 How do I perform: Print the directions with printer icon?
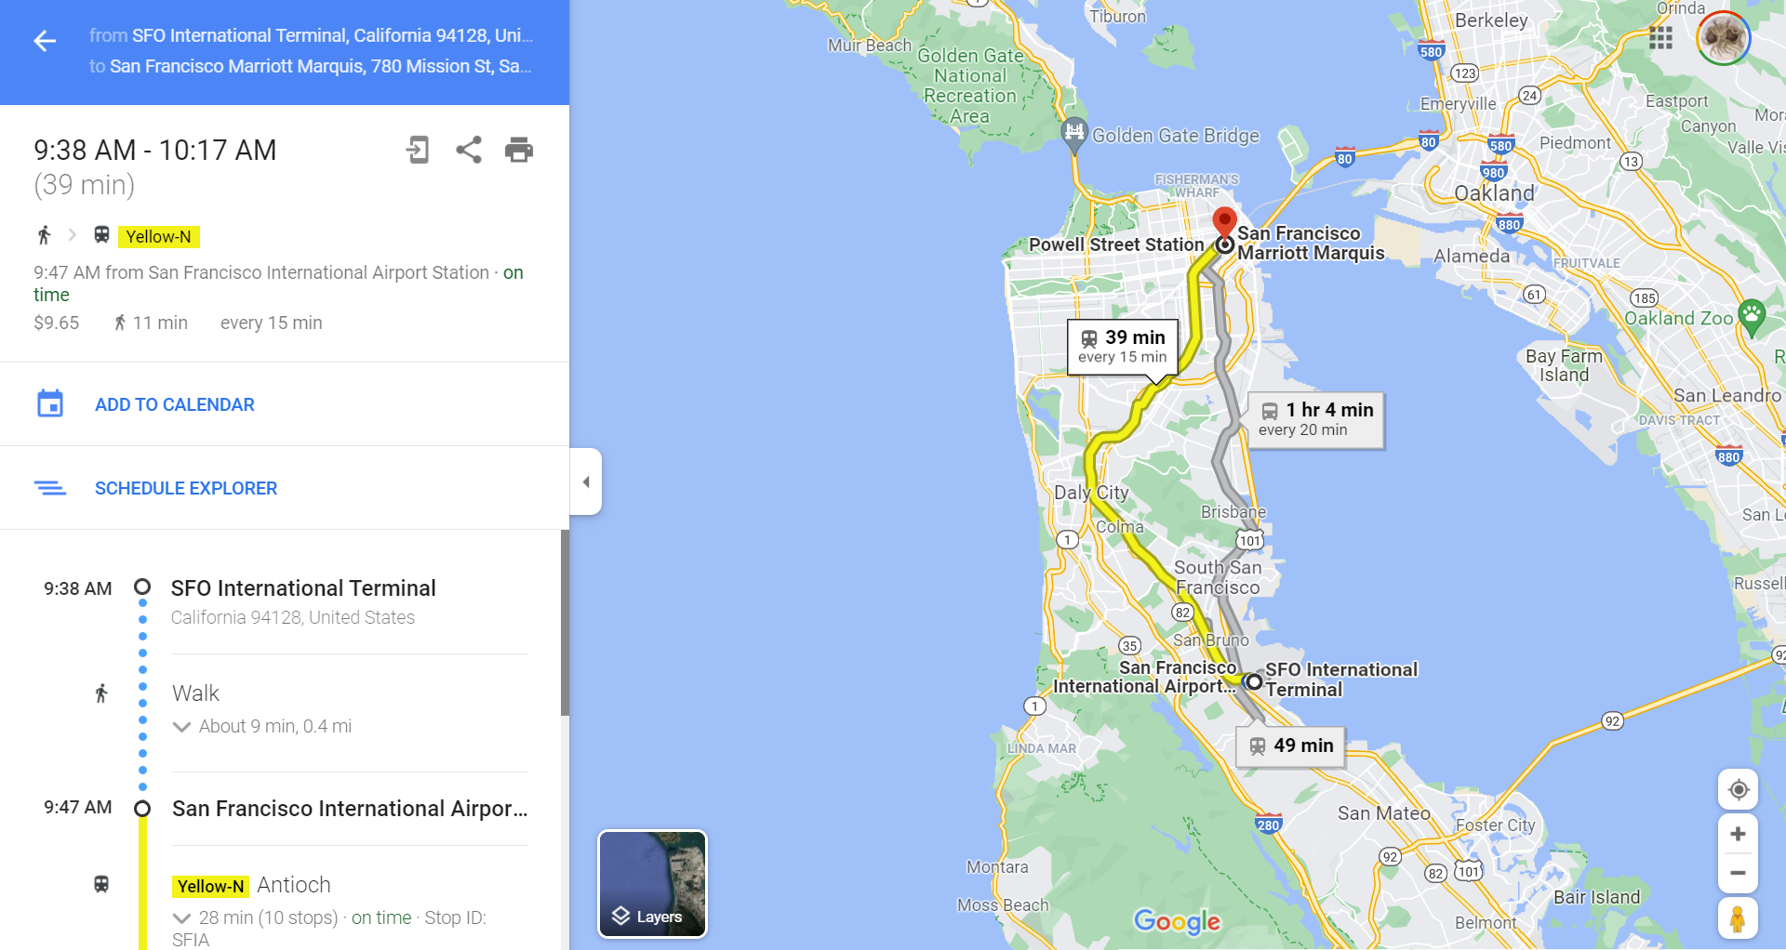click(x=519, y=150)
